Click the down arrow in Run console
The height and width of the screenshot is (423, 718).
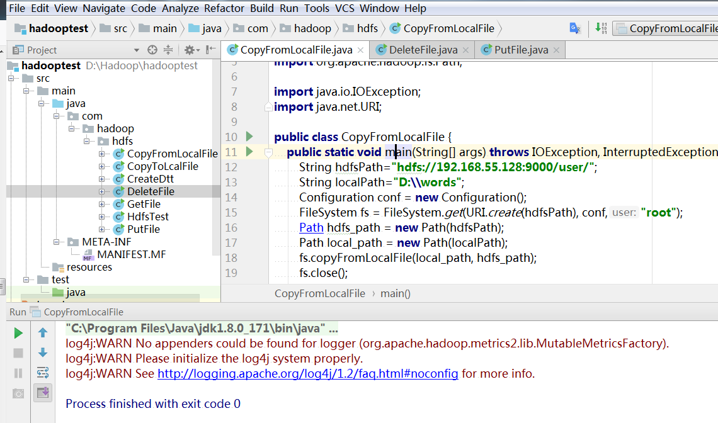(43, 353)
